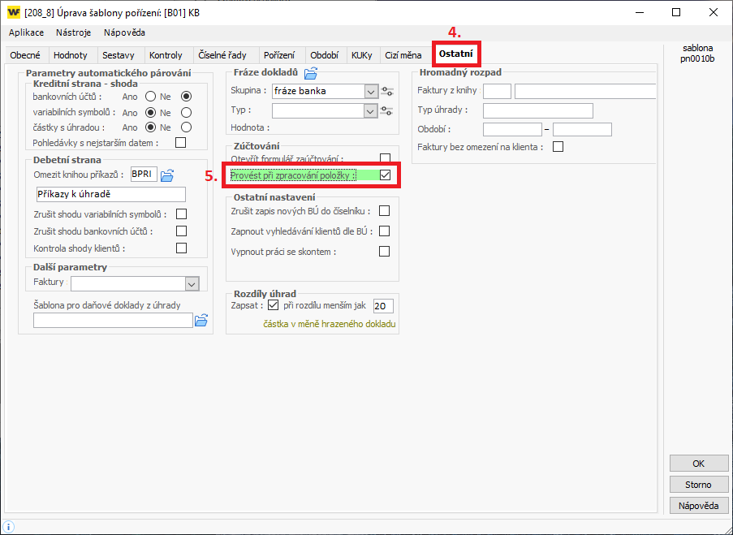Expand the Faktury dropdown in Další parametry
This screenshot has width=733, height=535.
tap(192, 284)
